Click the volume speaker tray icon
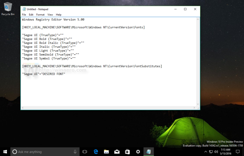Screen dimensions: 244x156 tap(216, 152)
